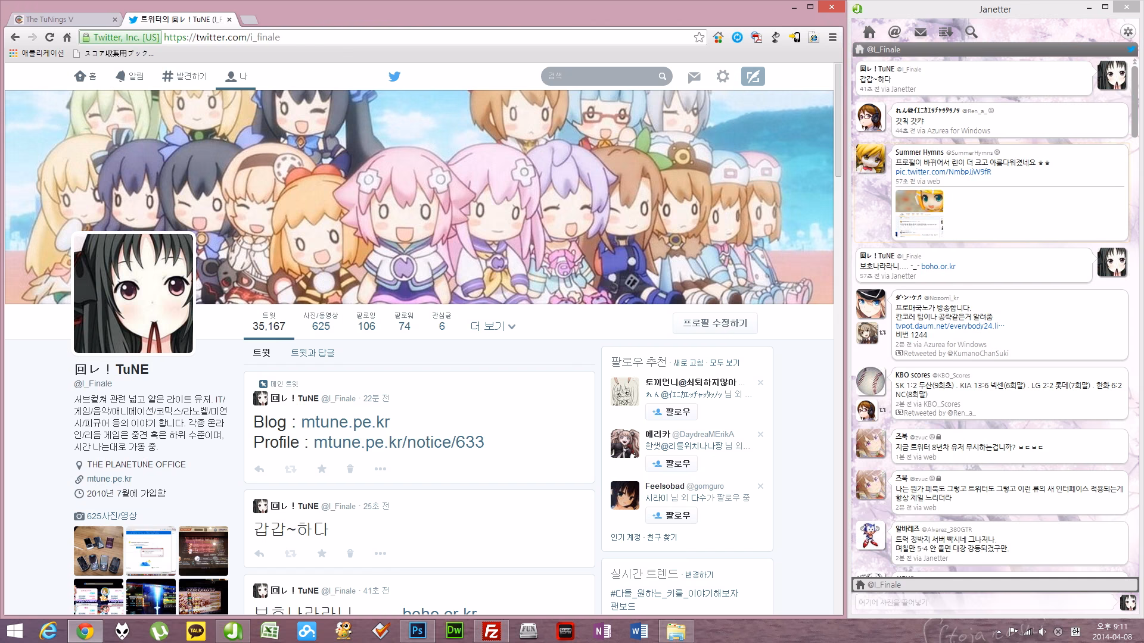Click the Twitter 검색 search field

[607, 76]
